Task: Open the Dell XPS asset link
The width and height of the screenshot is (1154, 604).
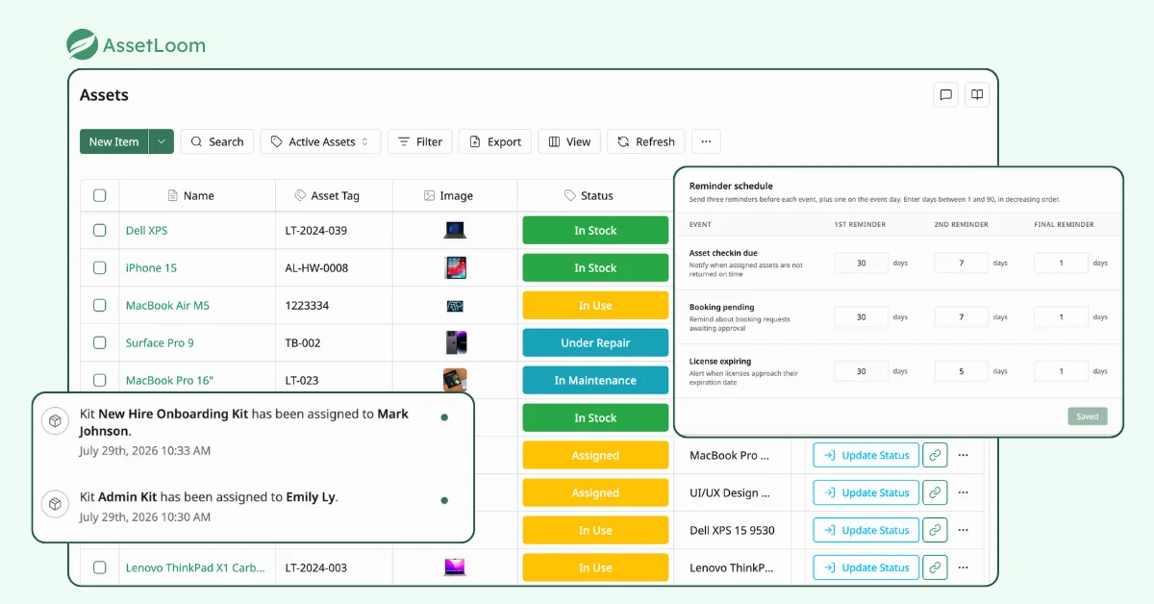Action: point(146,230)
